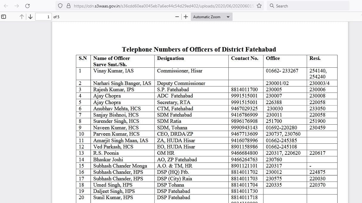Click the name Bhaskar Joshi
The height and width of the screenshot is (203, 362).
pyautogui.click(x=108, y=159)
